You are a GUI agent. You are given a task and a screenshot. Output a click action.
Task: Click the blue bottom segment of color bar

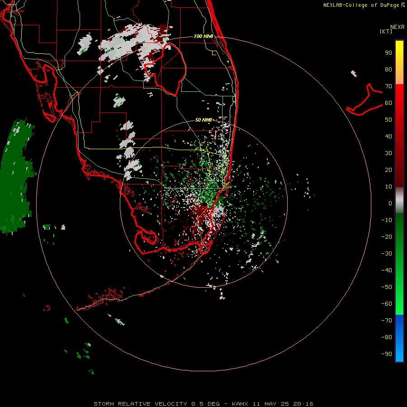[399, 338]
